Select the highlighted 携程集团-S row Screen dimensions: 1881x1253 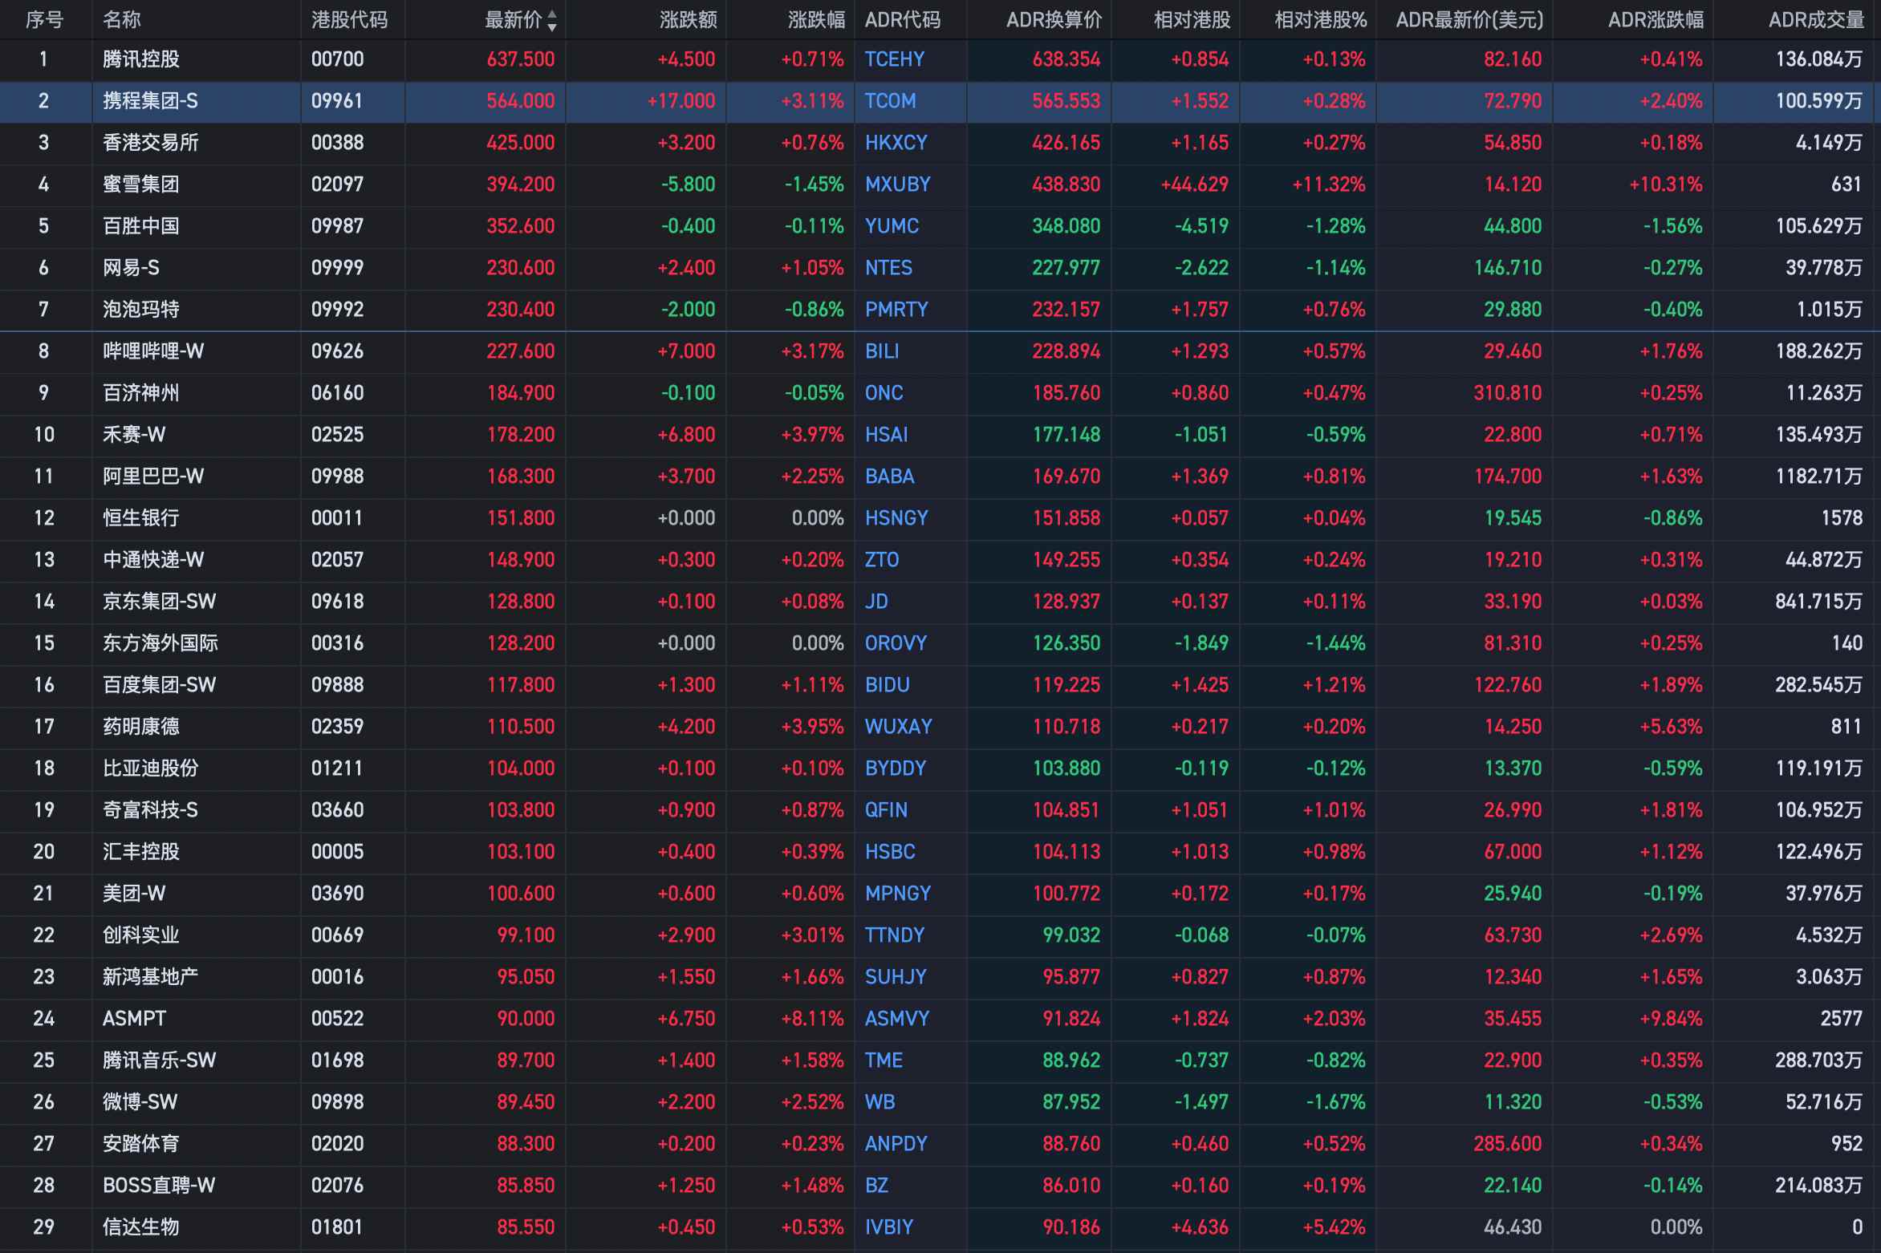[150, 101]
